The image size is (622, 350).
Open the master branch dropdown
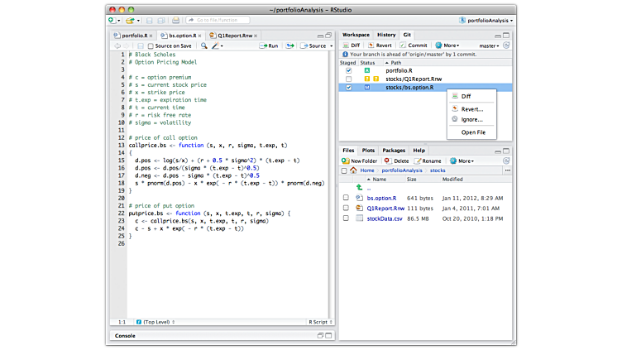[489, 46]
